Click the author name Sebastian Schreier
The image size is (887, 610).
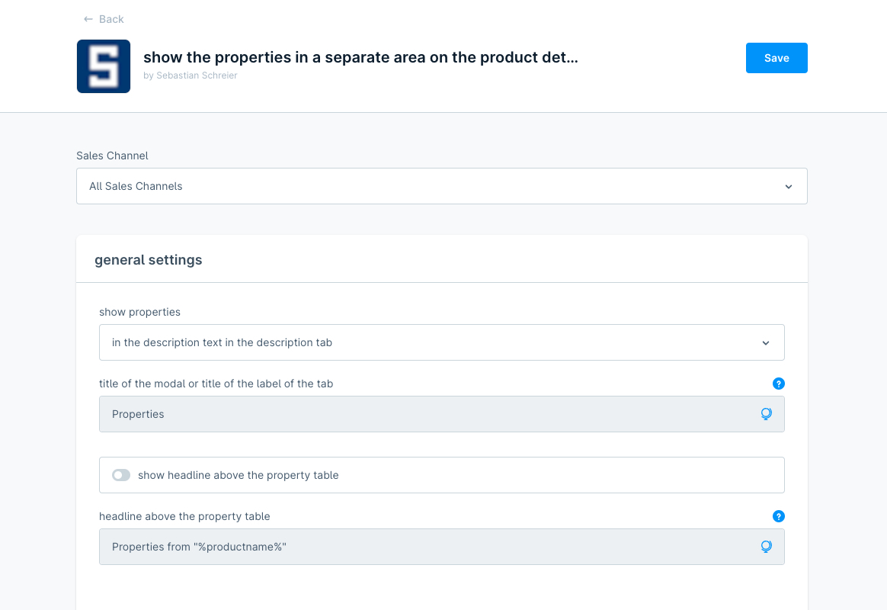point(197,75)
